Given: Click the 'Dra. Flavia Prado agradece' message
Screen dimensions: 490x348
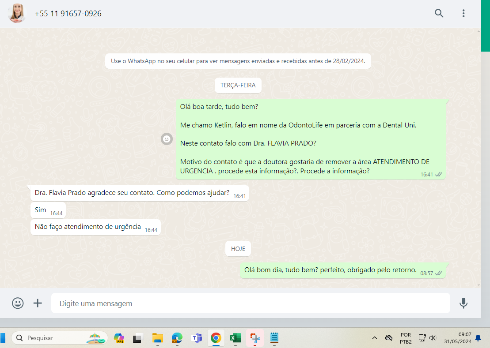Looking at the screenshot, I should (140, 193).
